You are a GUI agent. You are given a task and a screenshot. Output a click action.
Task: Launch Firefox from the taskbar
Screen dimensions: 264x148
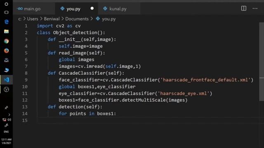coord(7,51)
